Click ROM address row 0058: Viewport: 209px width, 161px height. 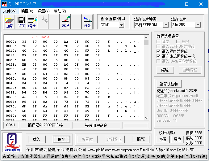tap(11, 92)
